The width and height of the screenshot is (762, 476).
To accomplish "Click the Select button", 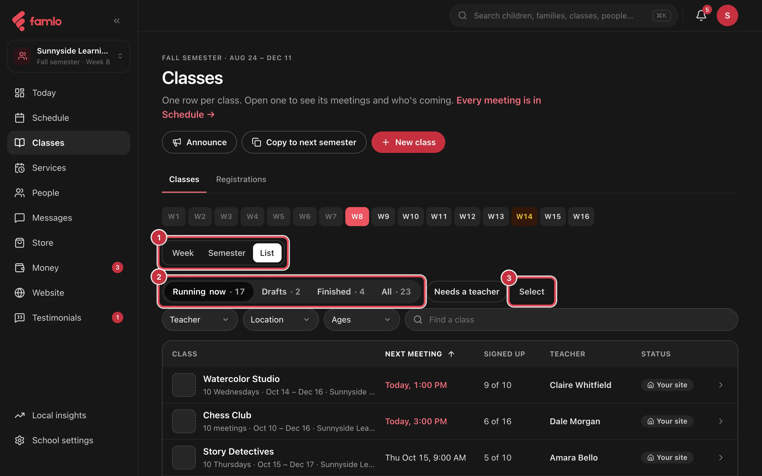I will point(532,292).
